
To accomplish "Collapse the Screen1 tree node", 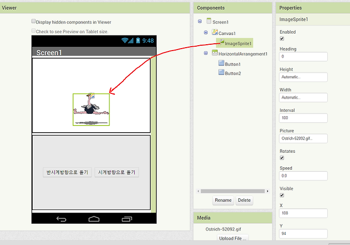I will click(200, 21).
